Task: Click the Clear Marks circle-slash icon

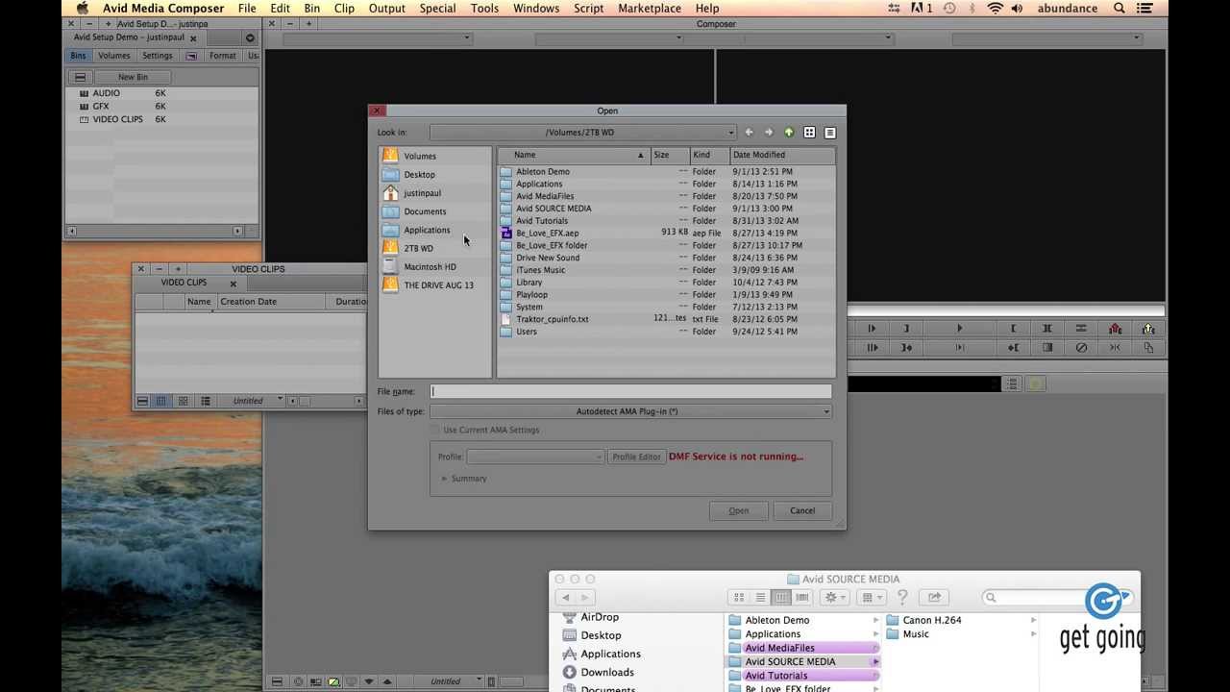Action: coord(1081,348)
